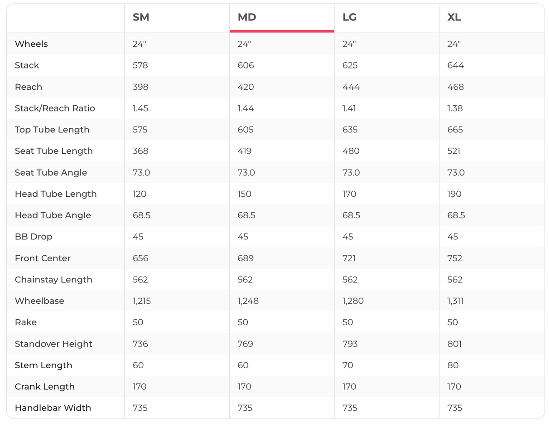Screen dimensions: 550x424
Task: Click the BB Drop row label
Action: pyautogui.click(x=34, y=237)
